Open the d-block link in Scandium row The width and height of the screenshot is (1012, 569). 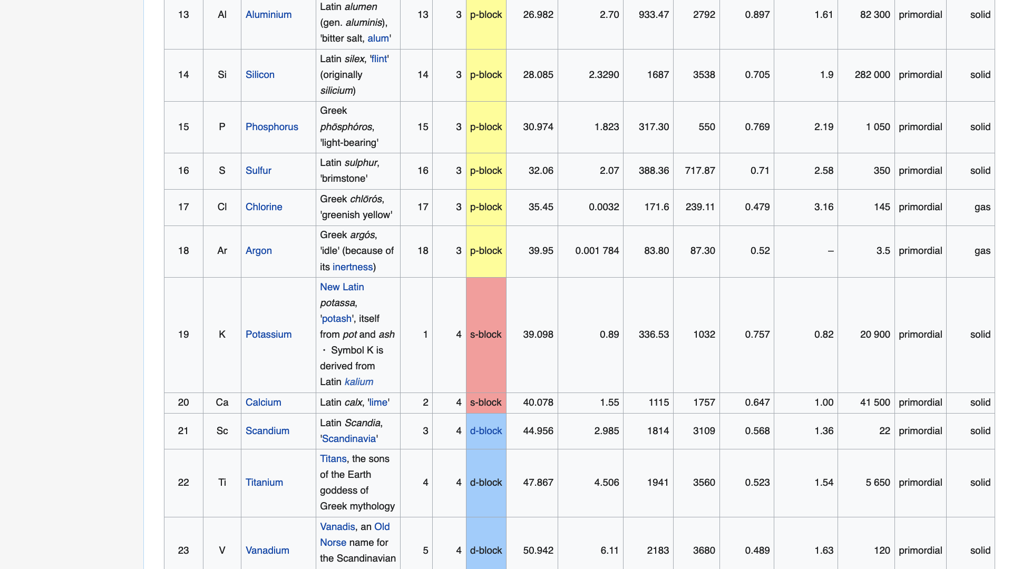point(485,431)
